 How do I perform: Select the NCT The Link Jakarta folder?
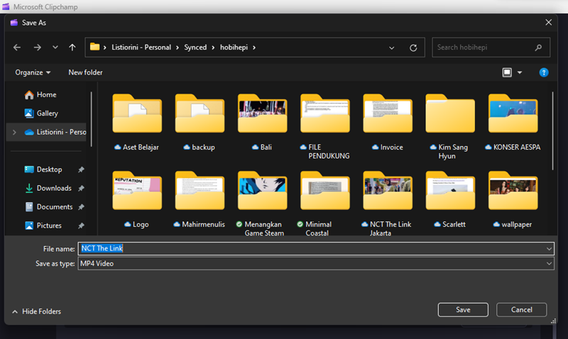tap(388, 204)
